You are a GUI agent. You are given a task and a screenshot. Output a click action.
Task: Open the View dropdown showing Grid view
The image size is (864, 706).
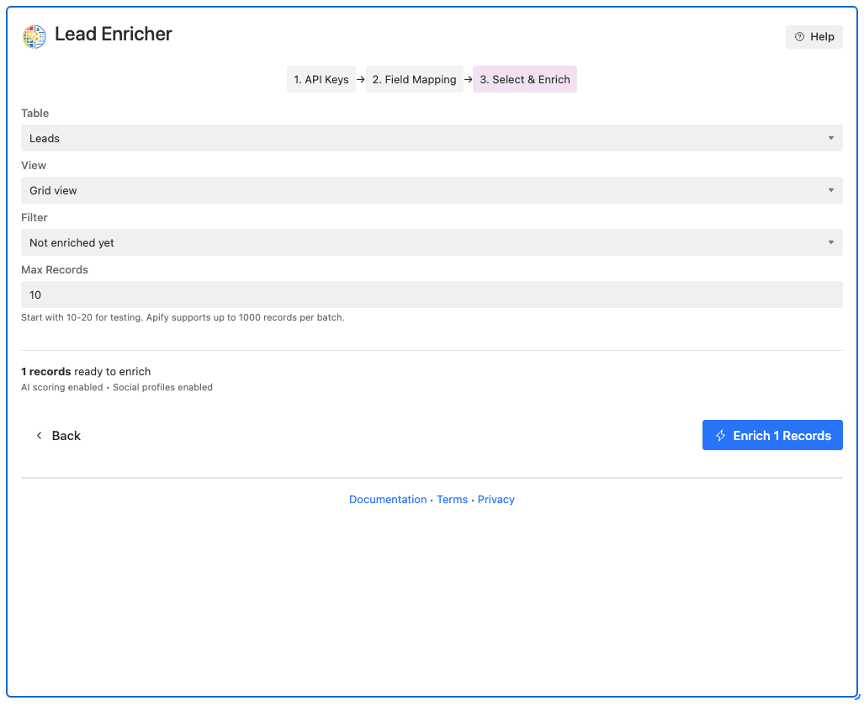pos(432,190)
